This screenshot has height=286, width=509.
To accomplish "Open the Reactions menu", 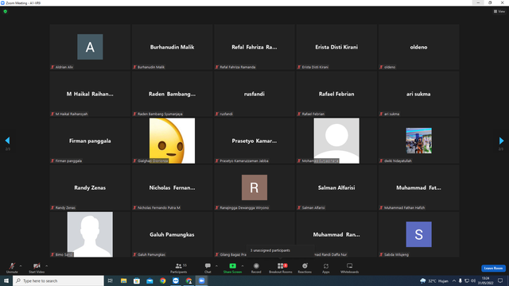I will coord(305,268).
